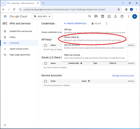This screenshot has width=140, height=129.
Task: Click the Type column header
Action: 95,63
